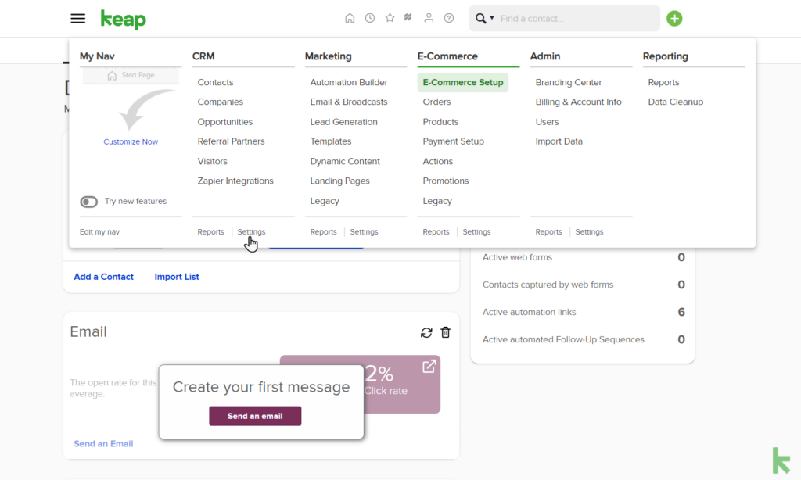Open Landing Pages
801x480 pixels.
coord(339,181)
